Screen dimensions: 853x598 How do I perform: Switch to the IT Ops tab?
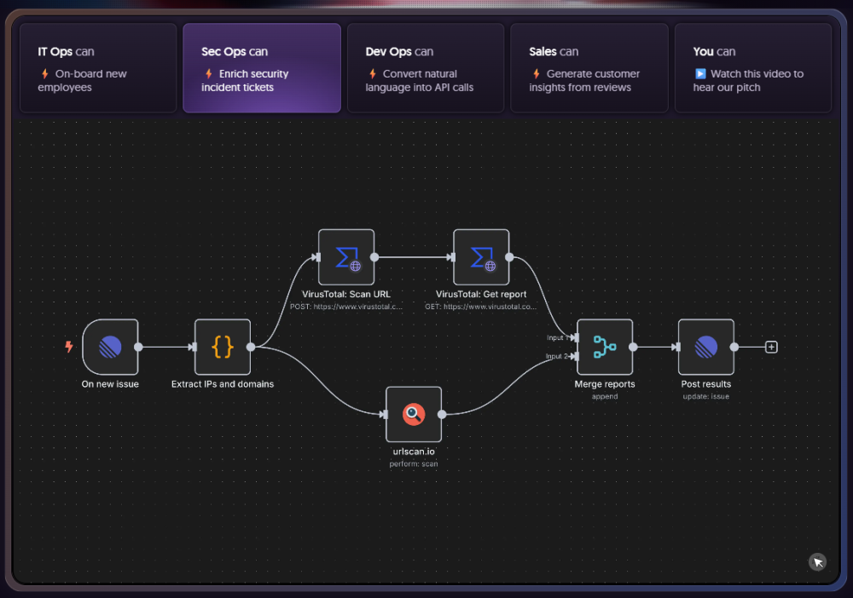98,68
